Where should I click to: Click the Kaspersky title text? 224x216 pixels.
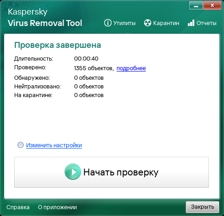point(27,12)
